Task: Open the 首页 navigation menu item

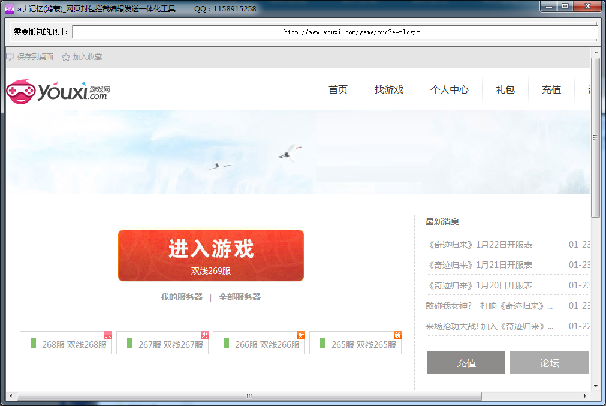Action: click(x=337, y=89)
